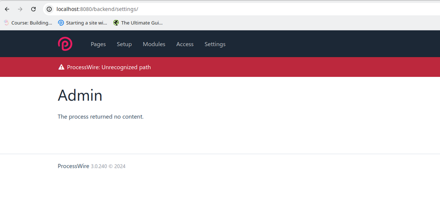Click the 'Unrecognized path' error message
Image resolution: width=440 pixels, height=220 pixels.
click(x=109, y=67)
